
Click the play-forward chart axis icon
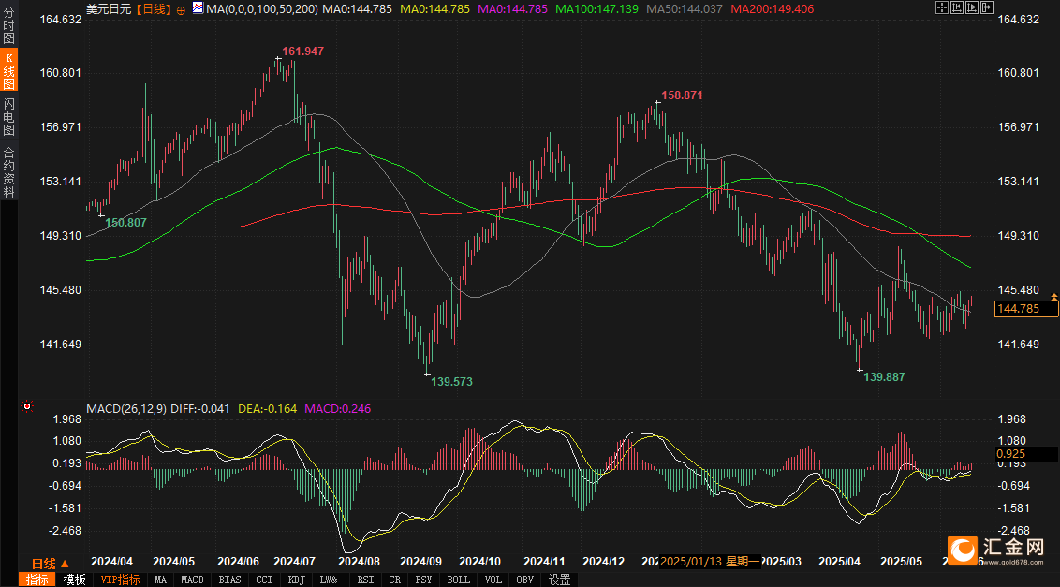point(971,7)
